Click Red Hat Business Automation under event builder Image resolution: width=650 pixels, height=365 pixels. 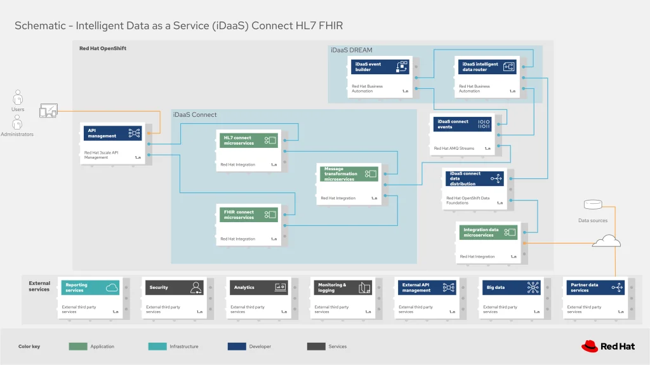pos(368,89)
